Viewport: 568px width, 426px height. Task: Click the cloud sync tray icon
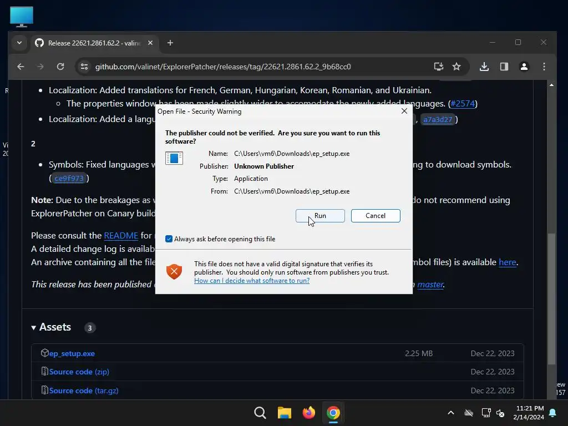469,413
